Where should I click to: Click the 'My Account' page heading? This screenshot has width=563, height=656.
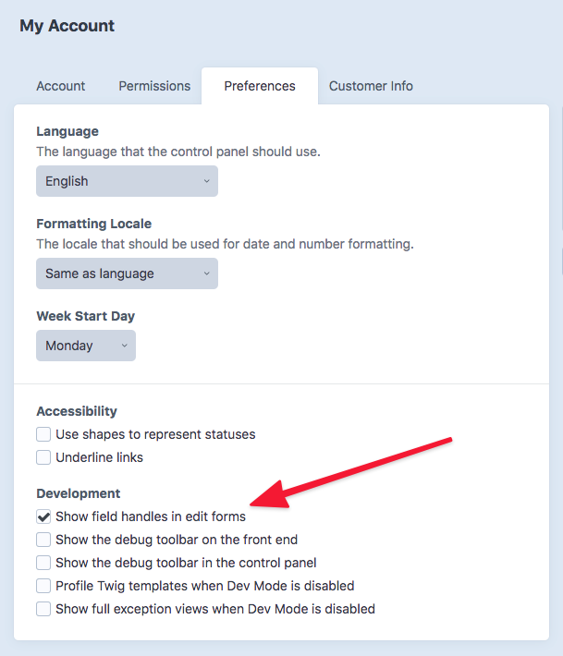coord(67,26)
